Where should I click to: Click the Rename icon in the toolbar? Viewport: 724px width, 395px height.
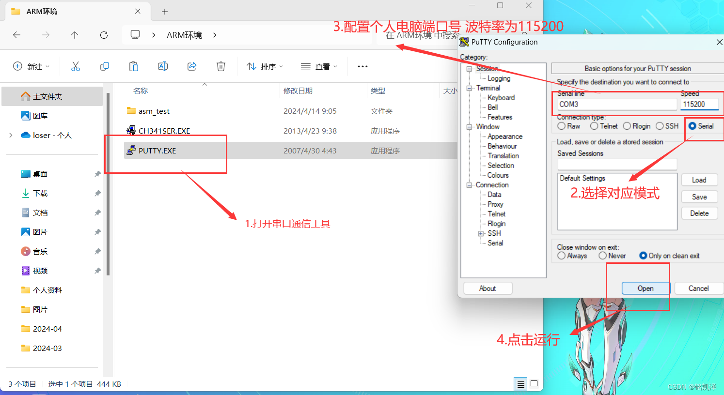click(162, 66)
